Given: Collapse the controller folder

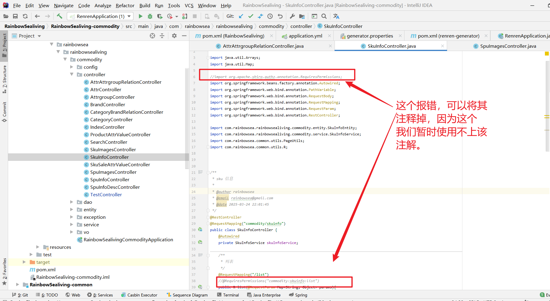Looking at the screenshot, I should coord(72,74).
